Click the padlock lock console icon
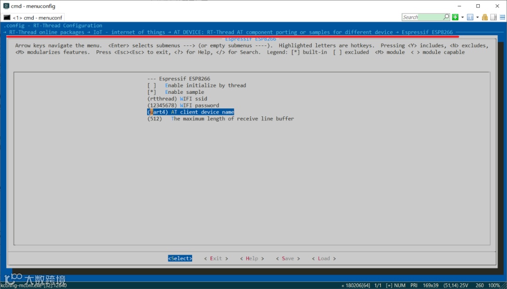The image size is (507, 289). point(484,17)
